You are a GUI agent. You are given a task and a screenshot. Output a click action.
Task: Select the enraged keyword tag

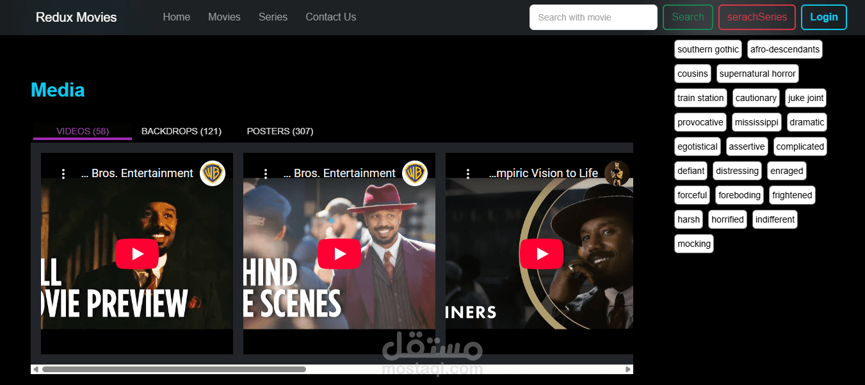click(787, 171)
